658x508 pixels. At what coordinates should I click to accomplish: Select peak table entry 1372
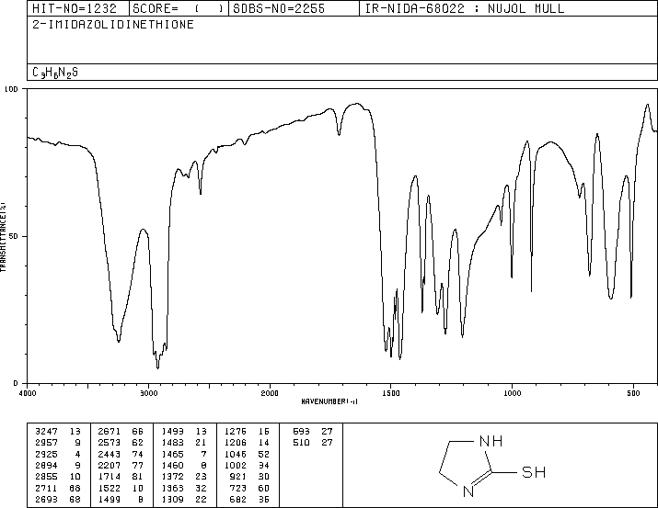(172, 477)
